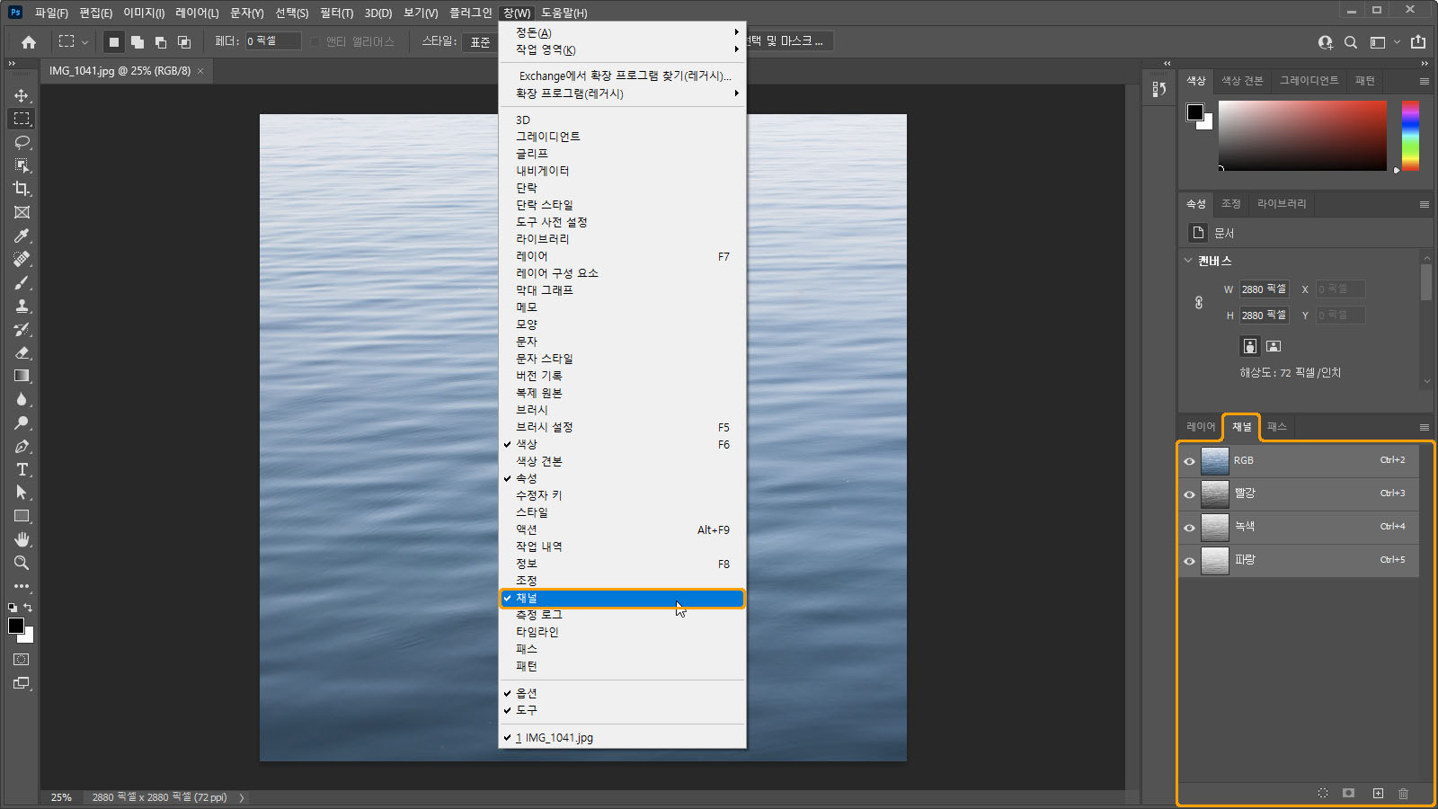The image size is (1438, 809).
Task: Switch to the 패스 tab
Action: pos(1277,427)
